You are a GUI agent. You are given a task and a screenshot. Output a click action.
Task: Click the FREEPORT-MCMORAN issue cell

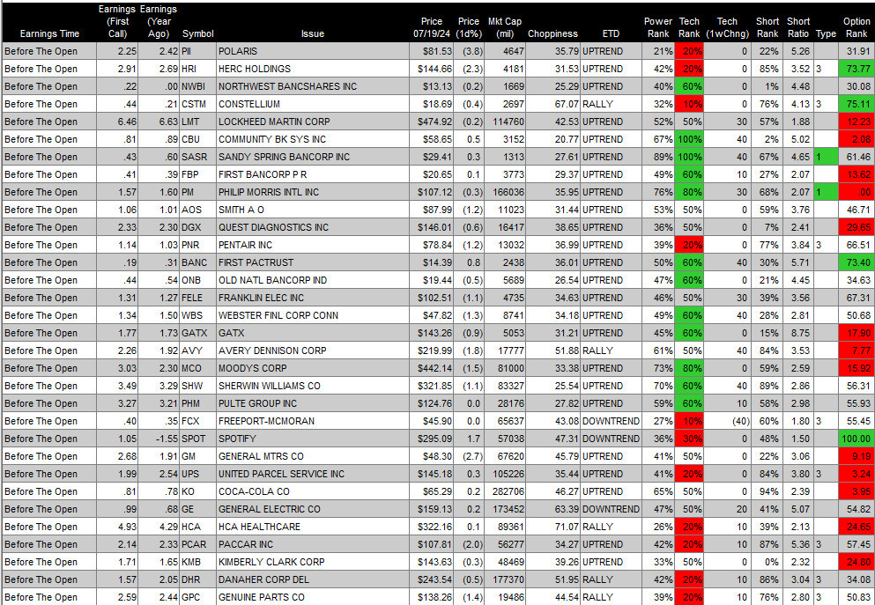[x=313, y=422]
